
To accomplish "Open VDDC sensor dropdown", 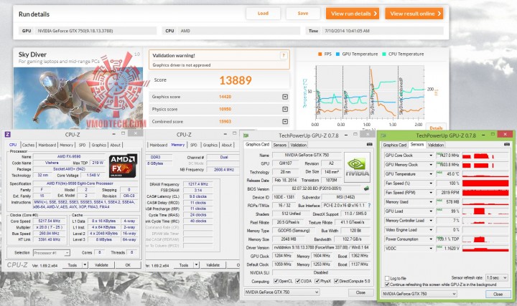I will (x=431, y=249).
